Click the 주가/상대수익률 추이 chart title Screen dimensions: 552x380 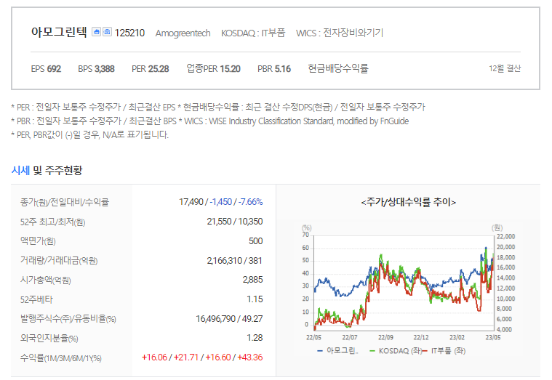(x=409, y=202)
